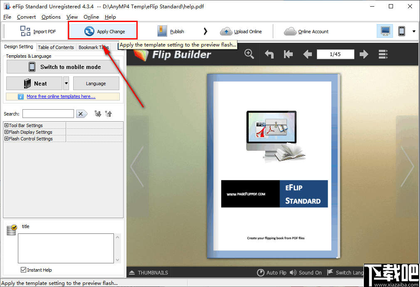Click the Language button

[96, 83]
